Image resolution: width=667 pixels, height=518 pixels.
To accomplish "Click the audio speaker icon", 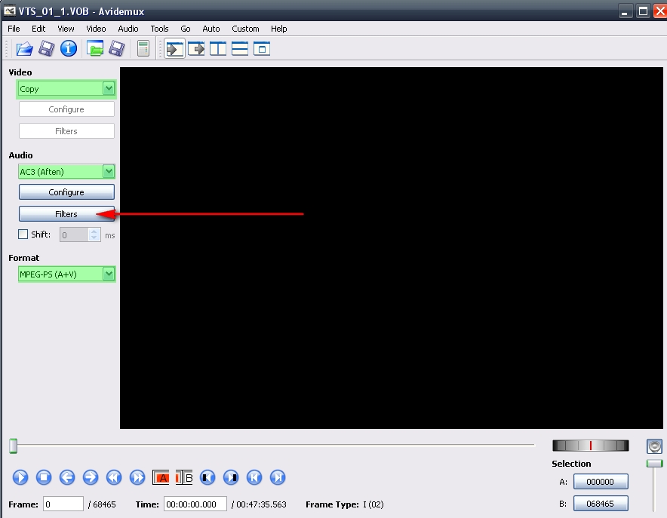I will coord(654,446).
